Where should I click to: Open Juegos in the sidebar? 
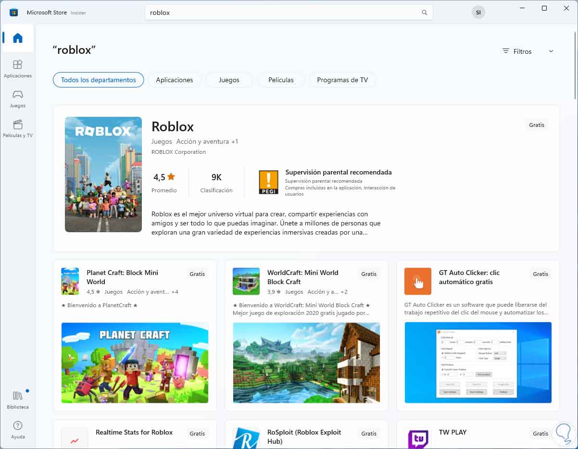pos(18,99)
